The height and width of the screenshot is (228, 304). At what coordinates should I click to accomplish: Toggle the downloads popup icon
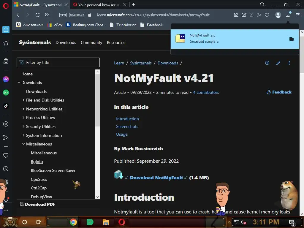288,15
